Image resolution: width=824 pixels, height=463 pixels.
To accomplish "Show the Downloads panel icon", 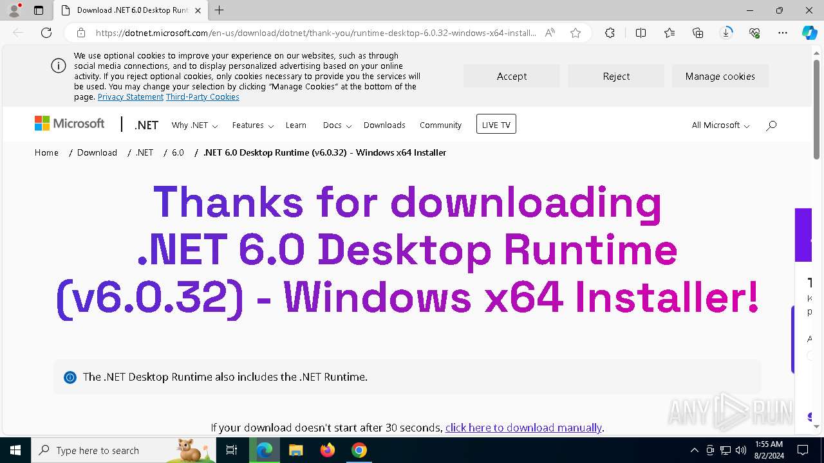I will coord(726,33).
